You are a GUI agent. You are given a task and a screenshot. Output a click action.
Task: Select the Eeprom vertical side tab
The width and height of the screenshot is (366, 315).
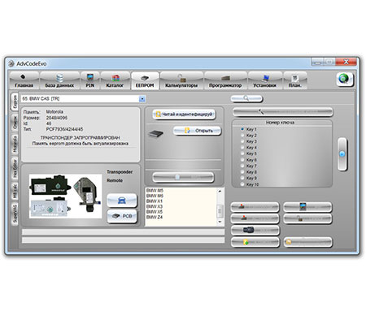click(15, 101)
